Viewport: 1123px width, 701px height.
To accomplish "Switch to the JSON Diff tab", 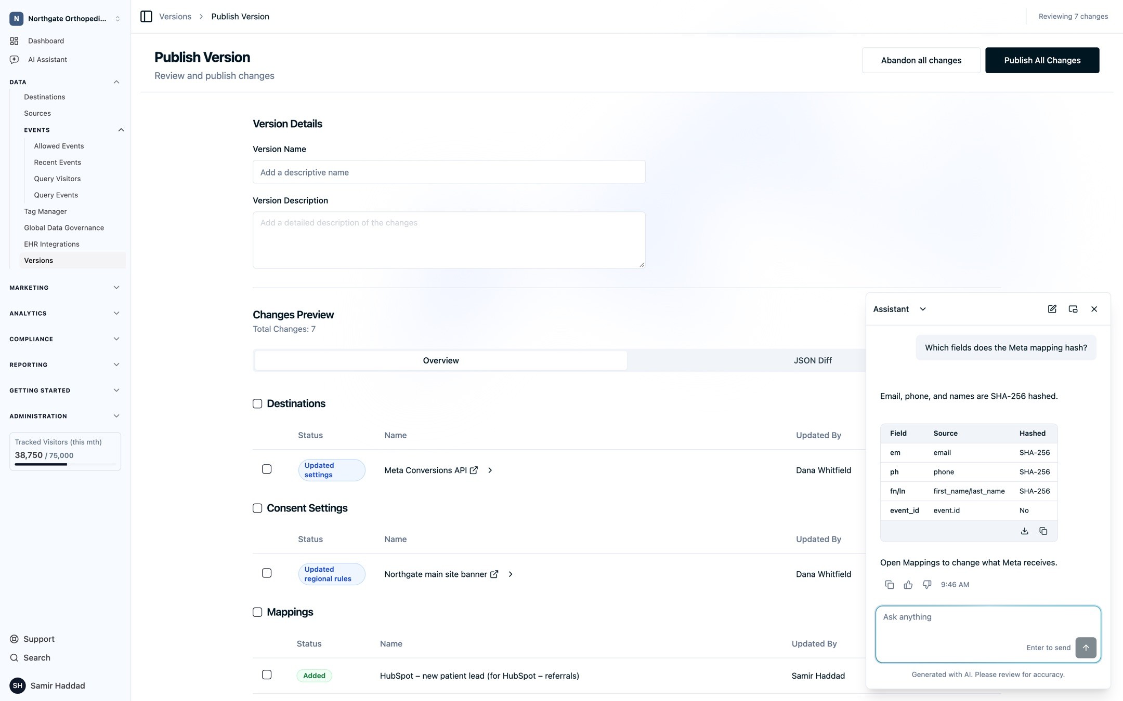I will coord(813,360).
